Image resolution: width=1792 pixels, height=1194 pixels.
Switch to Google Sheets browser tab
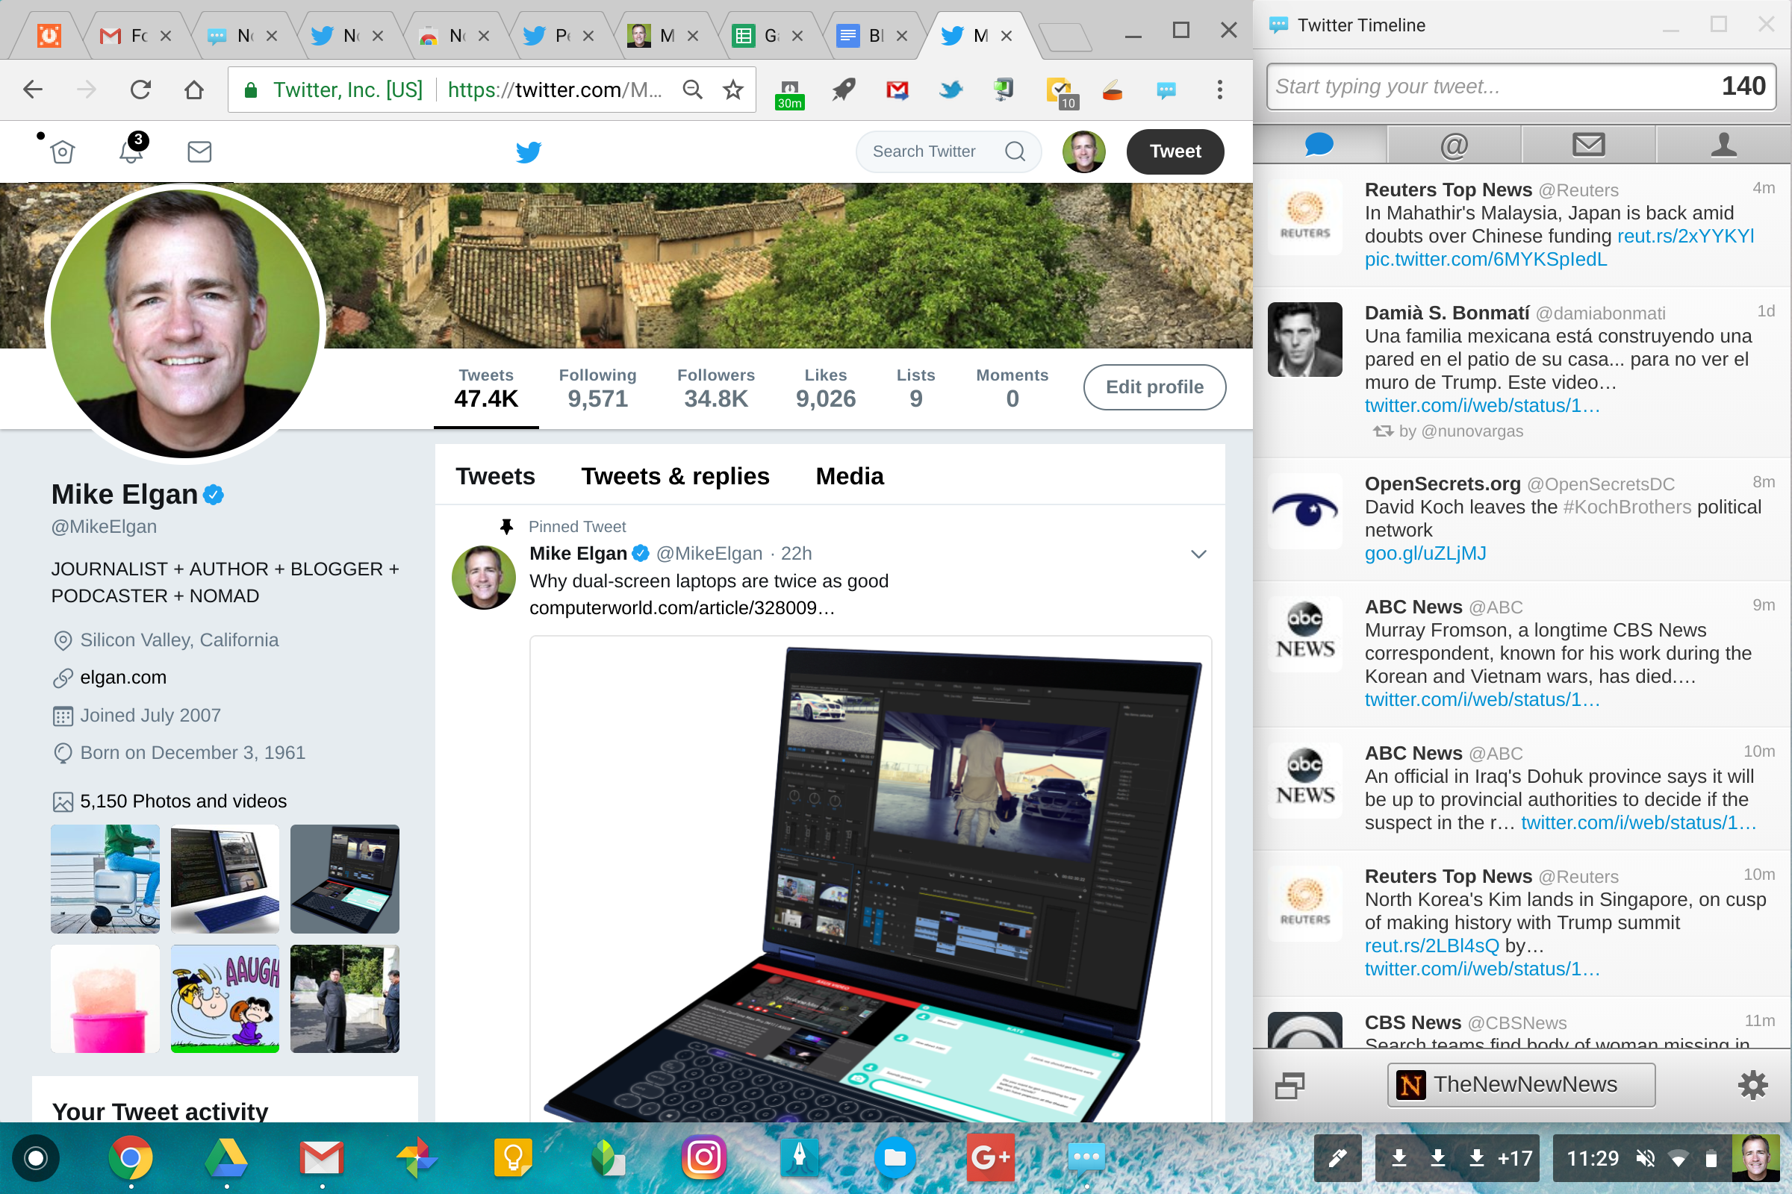[x=768, y=35]
